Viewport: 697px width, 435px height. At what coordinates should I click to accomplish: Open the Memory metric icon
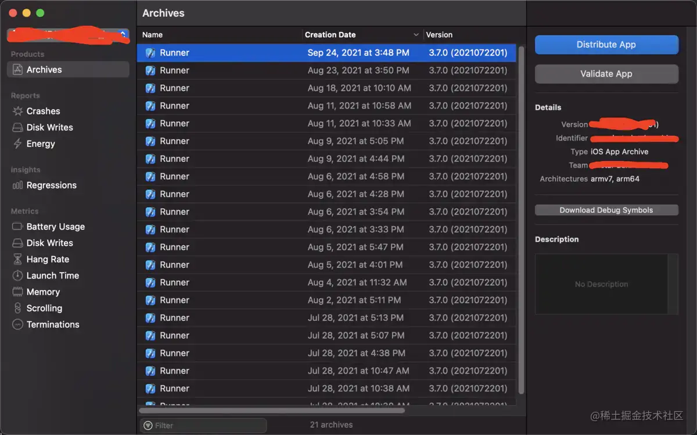[17, 292]
